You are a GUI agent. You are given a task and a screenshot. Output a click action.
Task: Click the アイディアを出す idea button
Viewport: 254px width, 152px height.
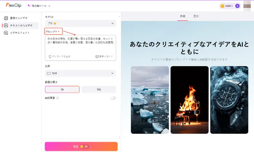coord(60,57)
